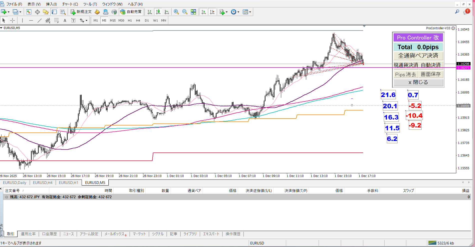Open the ツール (T) menu
Screen dimensions: 475x247
click(x=90, y=4)
